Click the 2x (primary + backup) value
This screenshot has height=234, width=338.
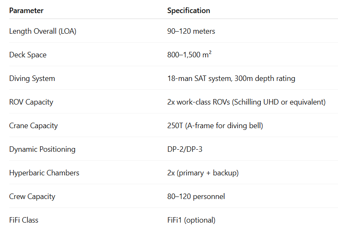[x=203, y=173]
